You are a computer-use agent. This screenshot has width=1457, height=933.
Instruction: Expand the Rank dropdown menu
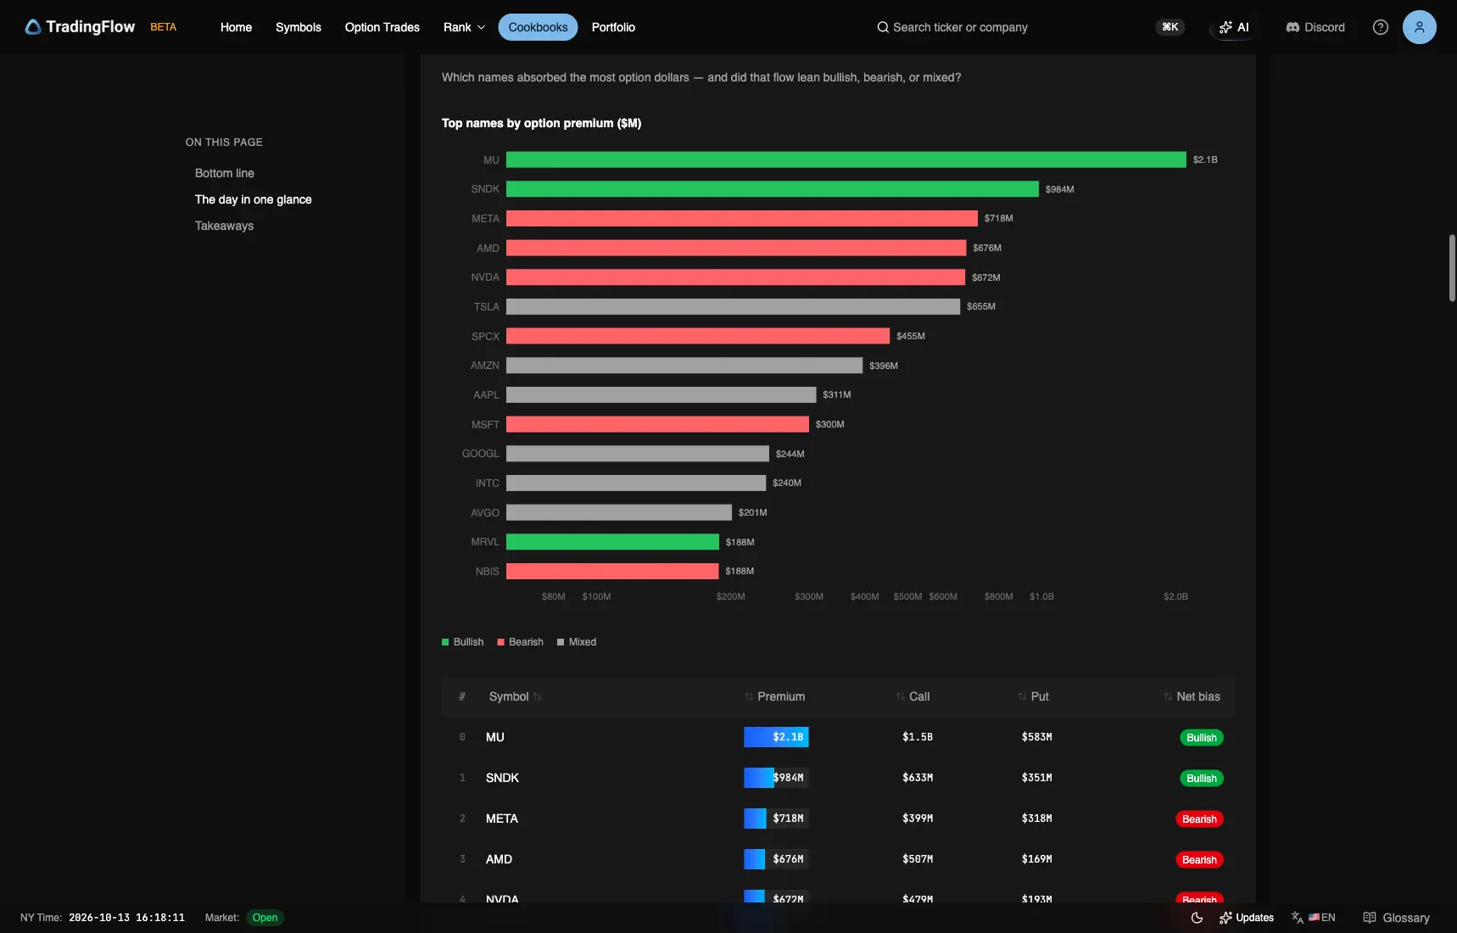[464, 27]
